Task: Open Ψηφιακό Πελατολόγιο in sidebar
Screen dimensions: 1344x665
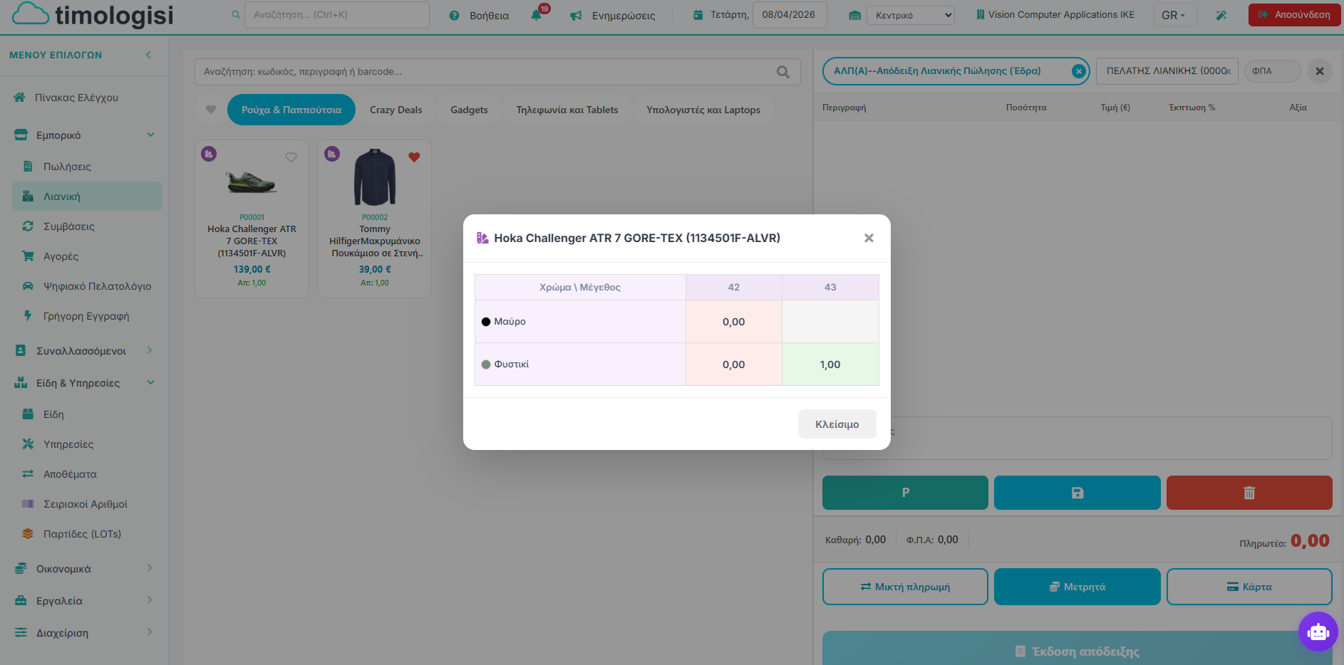Action: [x=97, y=286]
